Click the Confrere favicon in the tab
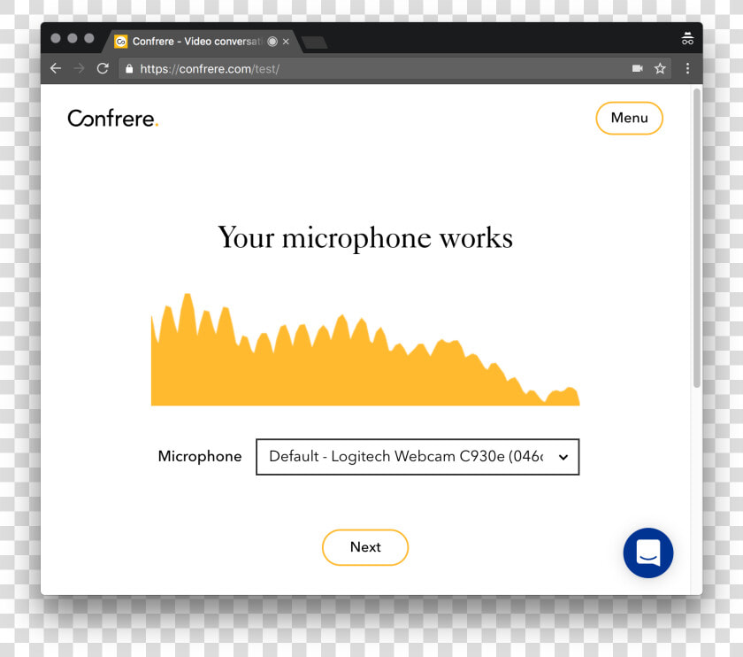Viewport: 743px width, 657px height. (x=121, y=42)
